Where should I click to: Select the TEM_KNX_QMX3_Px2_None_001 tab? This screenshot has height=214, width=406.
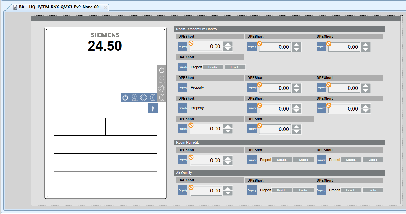[x=60, y=7]
